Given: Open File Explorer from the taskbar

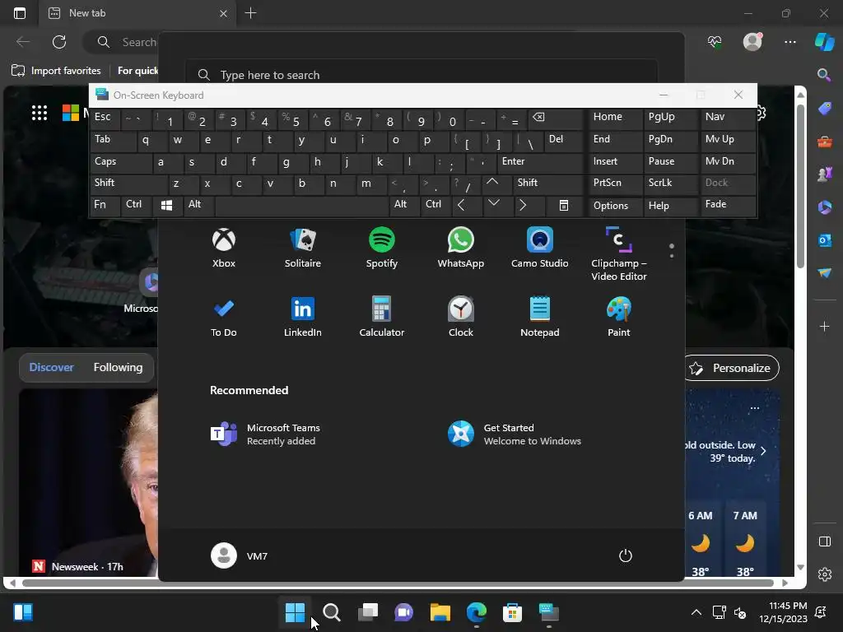Looking at the screenshot, I should (440, 612).
